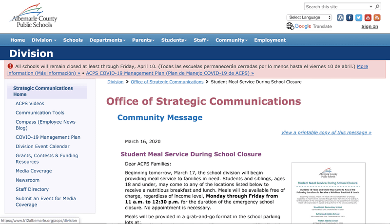Click Student Meal Service During School Closure heading
This screenshot has height=224, width=390.
(x=191, y=154)
